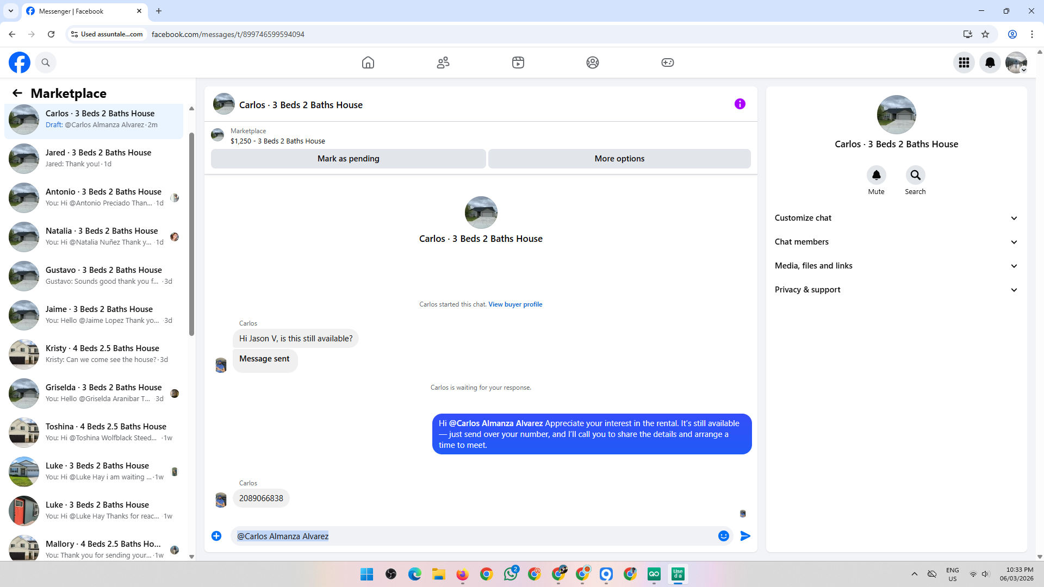Click the message input field
Screen dimensions: 1044x587
pos(473,536)
